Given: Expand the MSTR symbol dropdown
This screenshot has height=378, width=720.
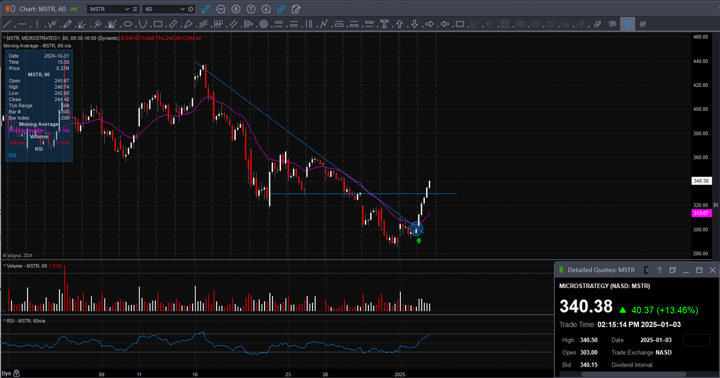Looking at the screenshot, I should (x=126, y=10).
